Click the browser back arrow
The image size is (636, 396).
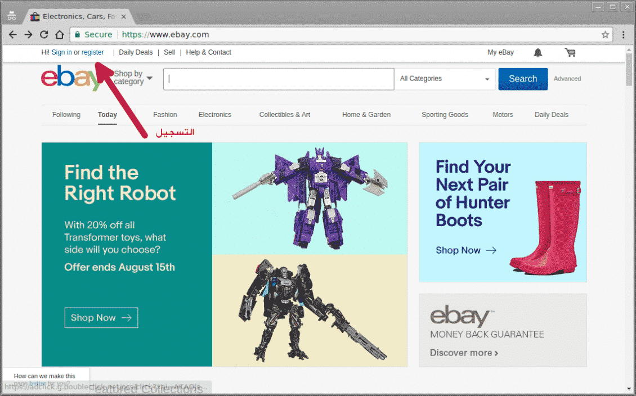point(13,34)
